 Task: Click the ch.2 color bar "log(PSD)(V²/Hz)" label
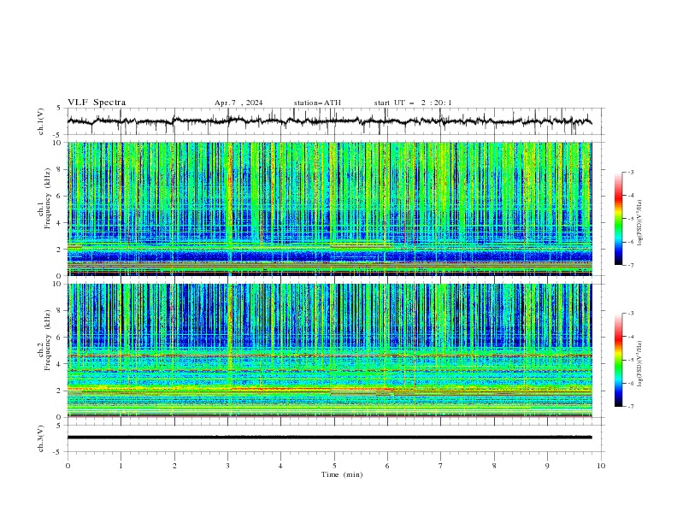pos(641,363)
